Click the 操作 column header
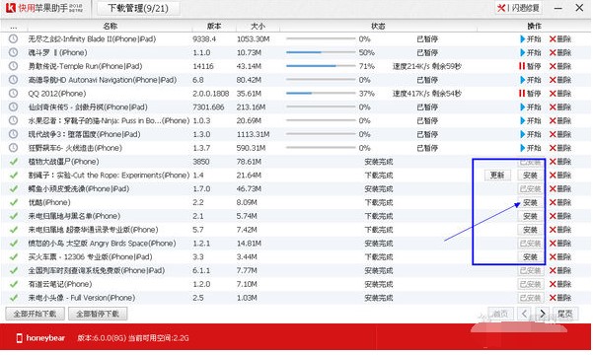593x355 pixels. click(534, 26)
